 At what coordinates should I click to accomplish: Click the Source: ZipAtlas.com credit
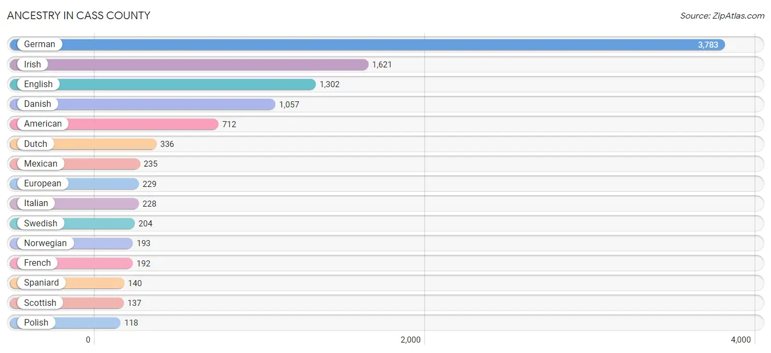pyautogui.click(x=722, y=15)
